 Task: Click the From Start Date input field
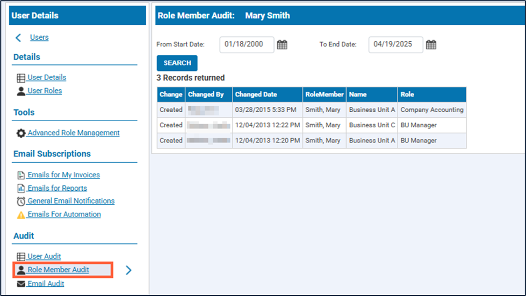pos(247,45)
